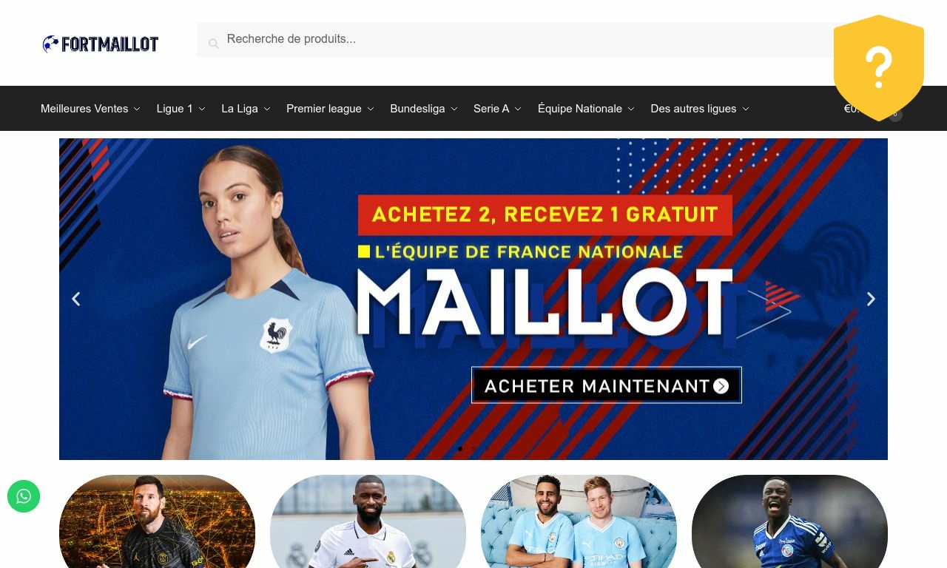This screenshot has height=568, width=947.
Task: Open the Manchester City players thumbnail
Action: (579, 521)
